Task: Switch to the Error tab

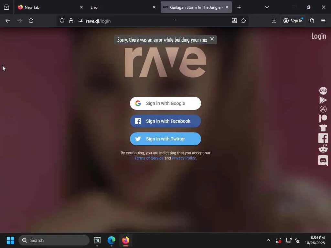Action: (123, 7)
